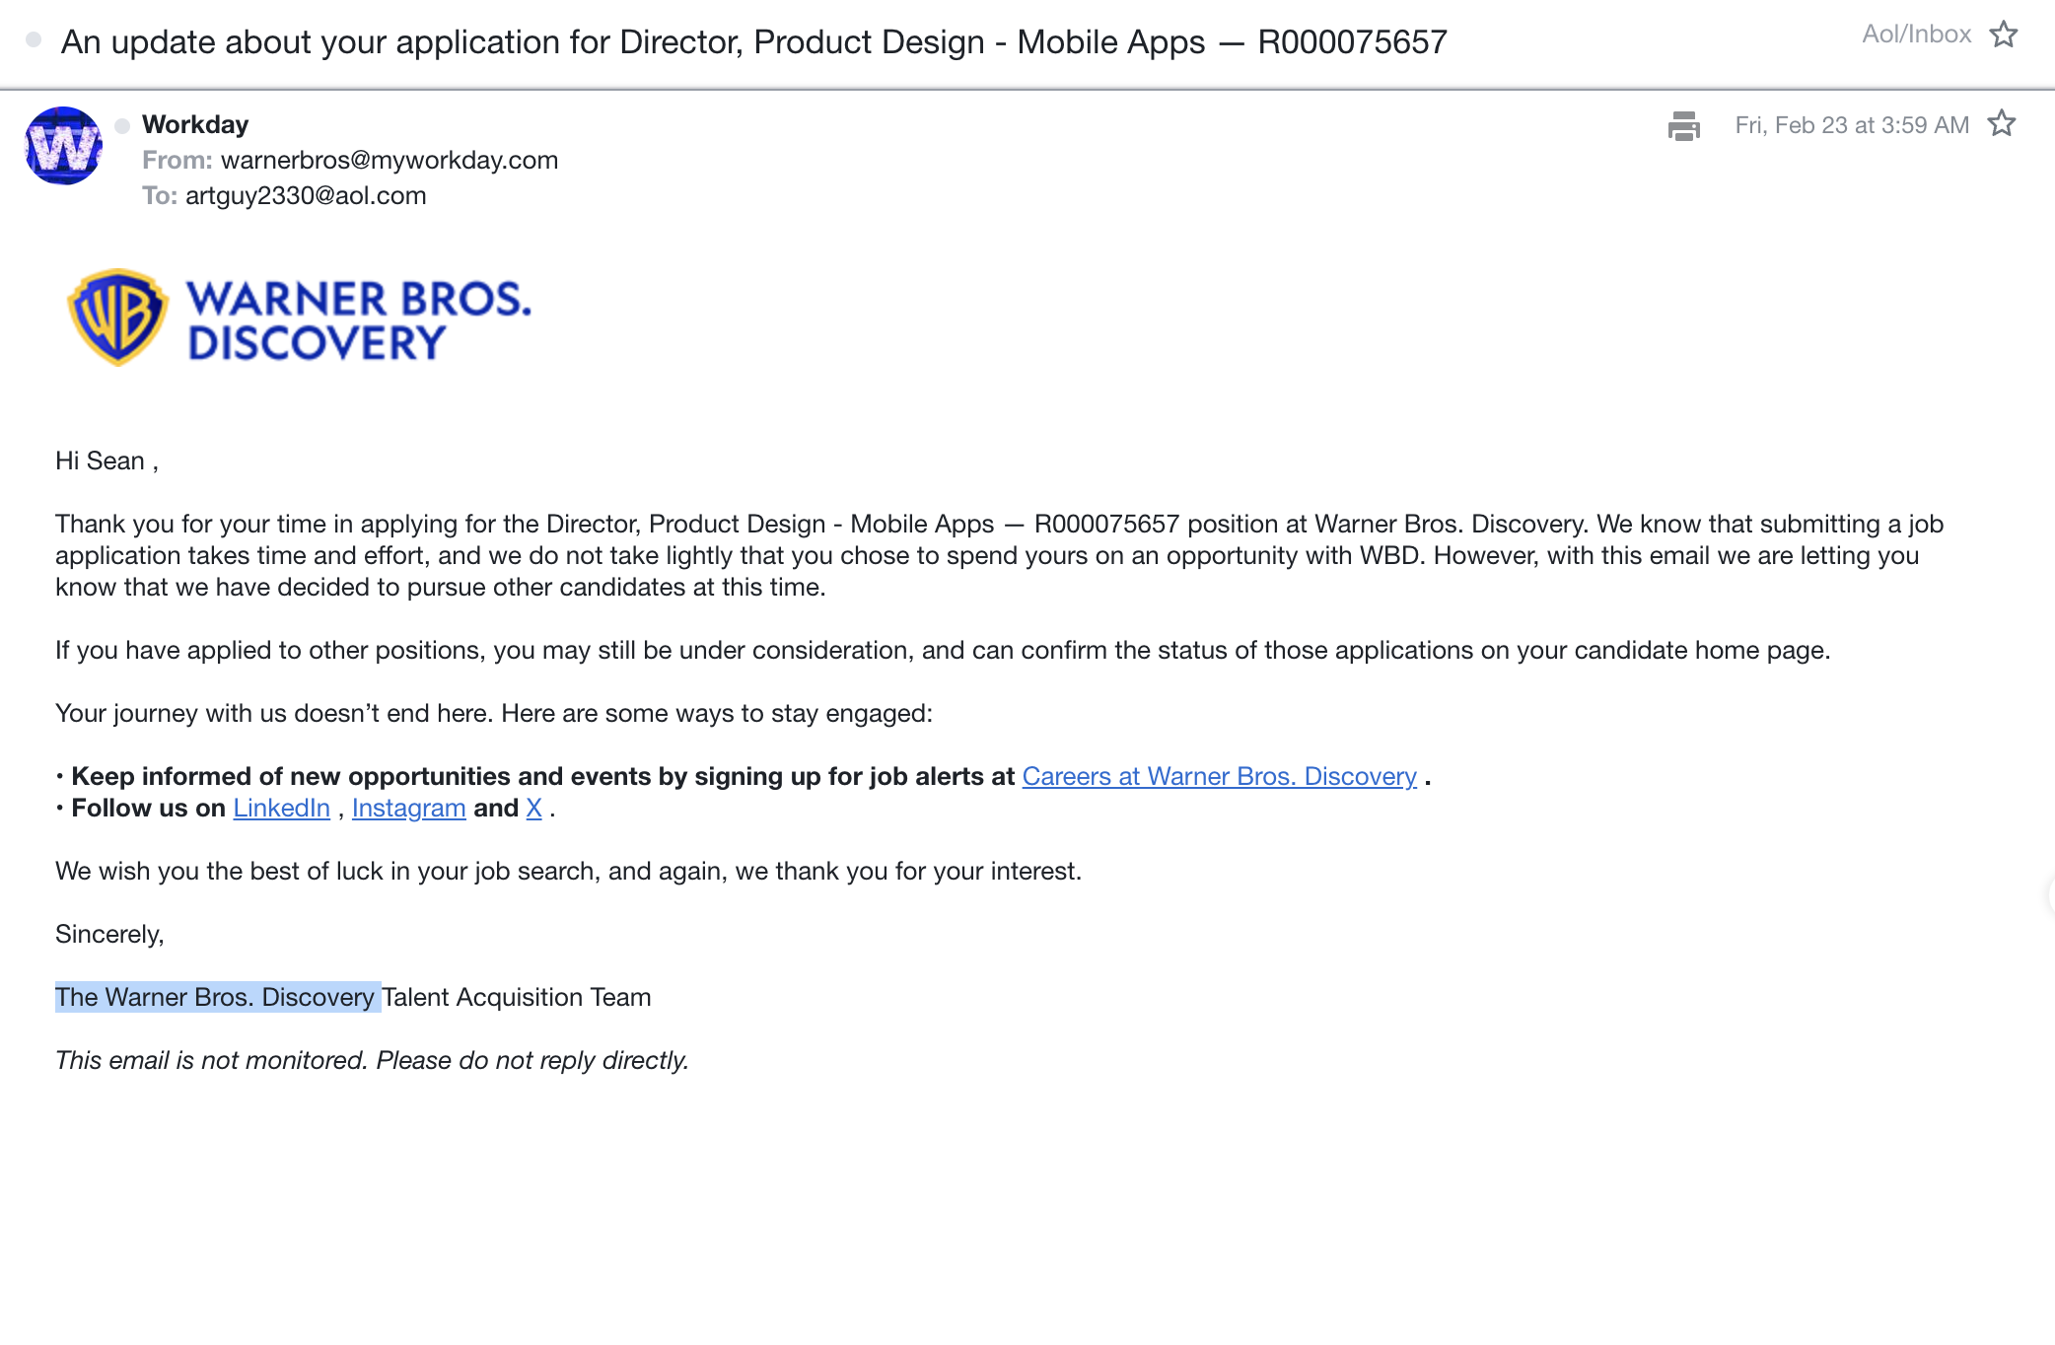Viewport: 2055px width, 1345px height.
Task: Click the unread dot next to the Workday sender
Action: (x=120, y=125)
